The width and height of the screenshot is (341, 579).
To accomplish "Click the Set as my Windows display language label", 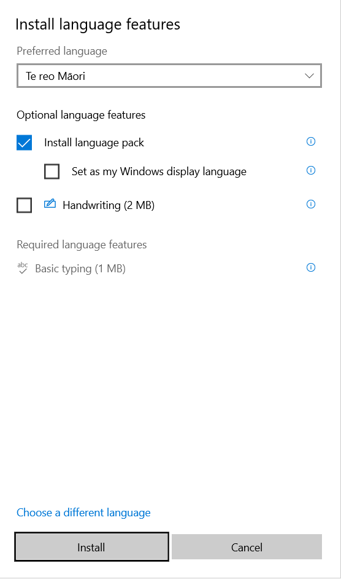I will pyautogui.click(x=159, y=171).
